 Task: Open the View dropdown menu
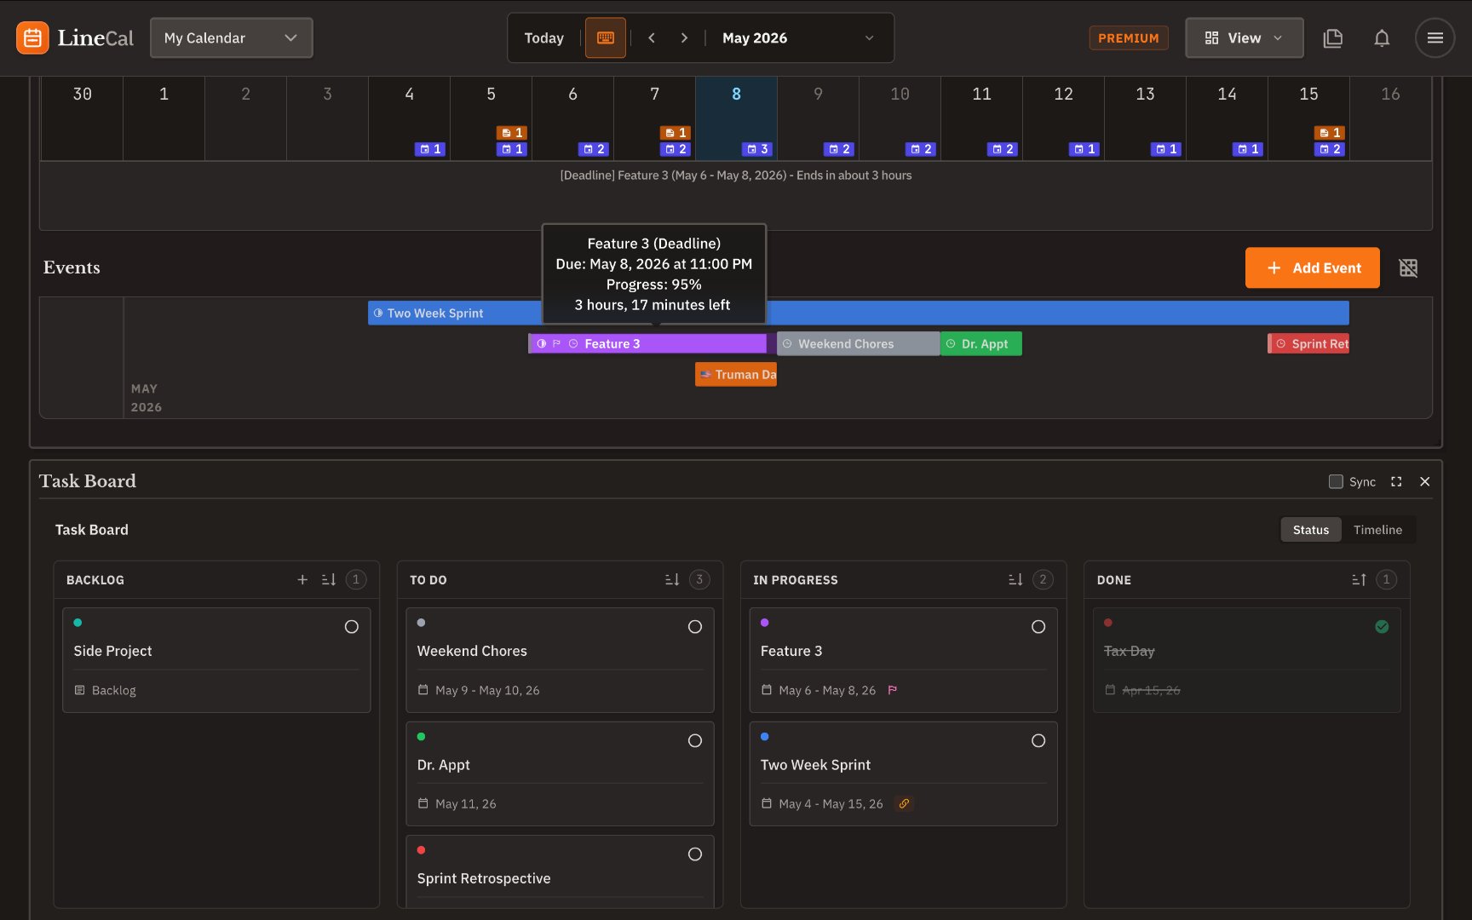tap(1244, 37)
